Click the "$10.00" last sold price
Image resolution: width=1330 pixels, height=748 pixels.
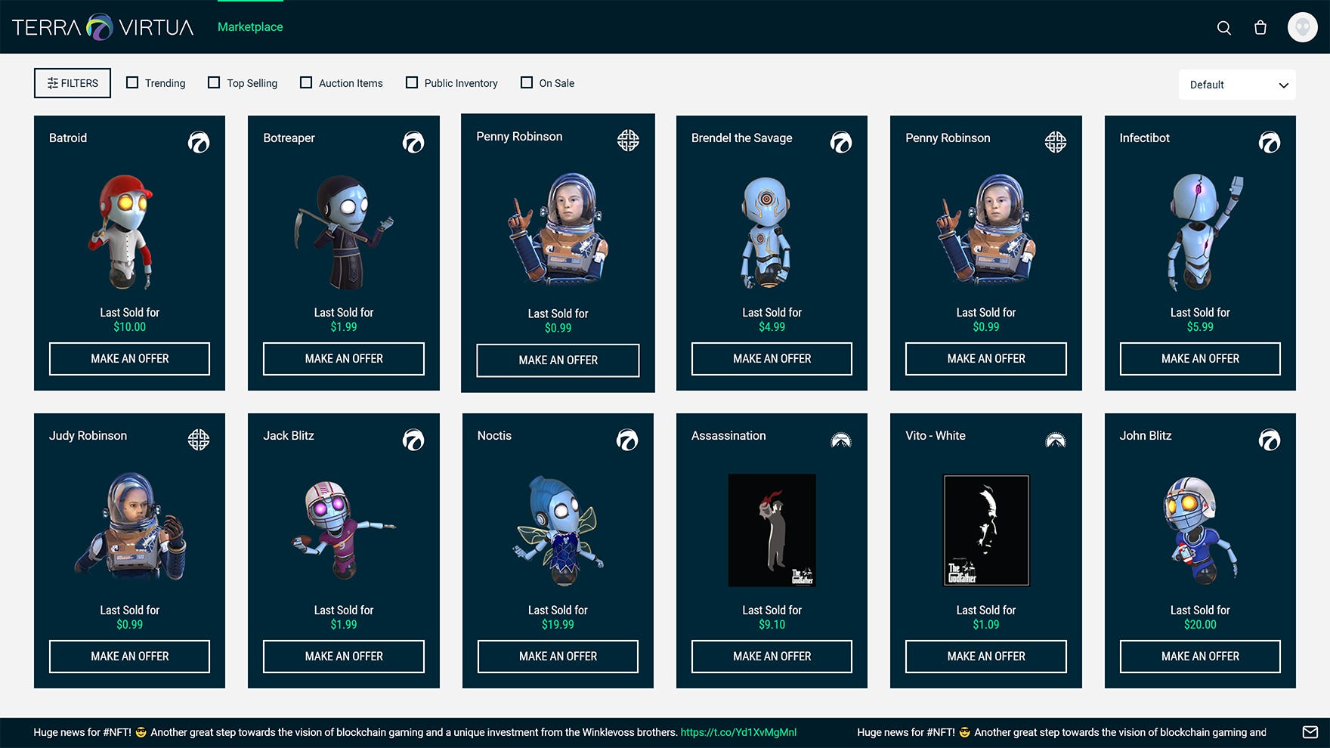point(130,327)
